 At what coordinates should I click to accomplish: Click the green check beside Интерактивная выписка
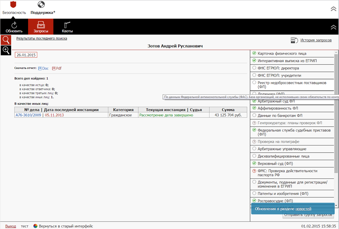(x=254, y=60)
